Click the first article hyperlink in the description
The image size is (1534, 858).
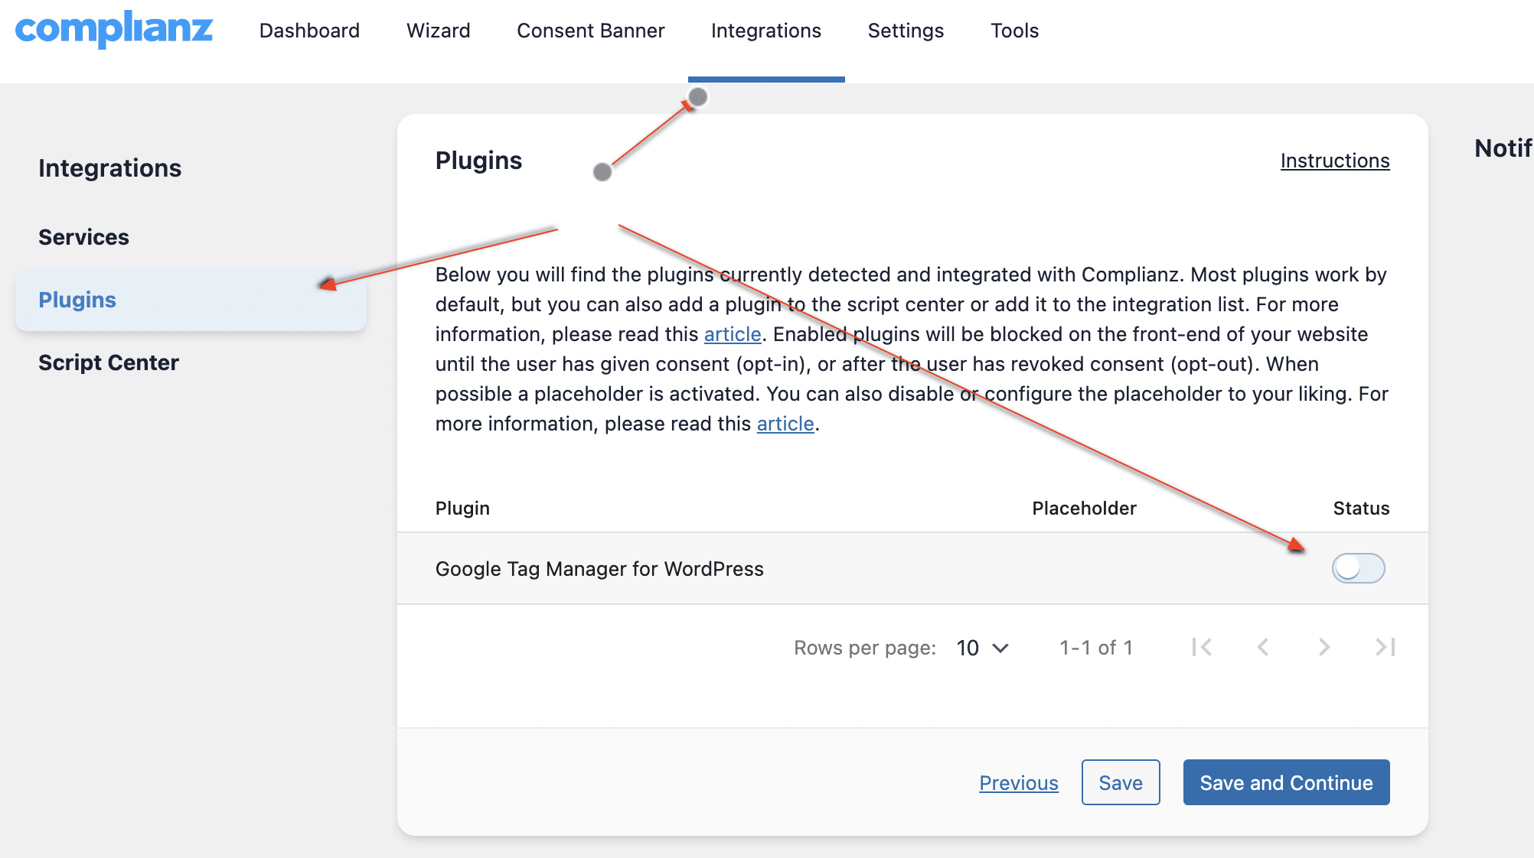pyautogui.click(x=732, y=334)
